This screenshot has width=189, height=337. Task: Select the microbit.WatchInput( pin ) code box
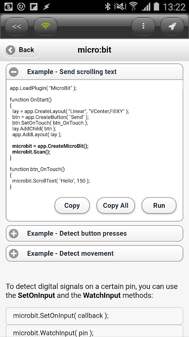click(x=94, y=331)
